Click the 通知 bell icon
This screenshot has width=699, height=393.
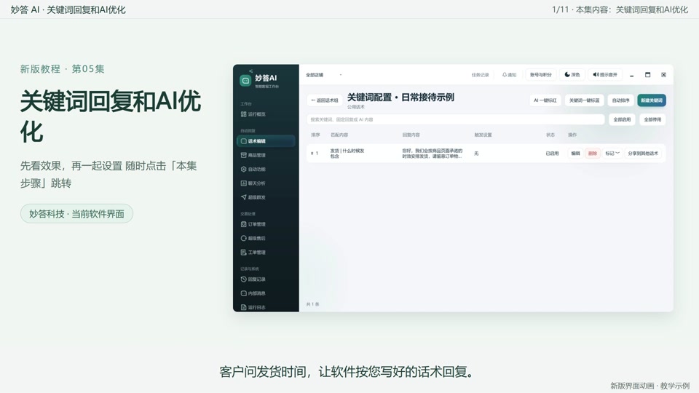(x=505, y=75)
